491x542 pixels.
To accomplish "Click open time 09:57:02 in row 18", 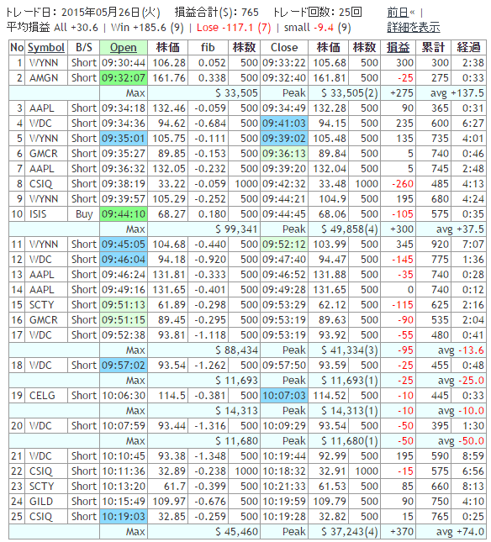I will point(124,366).
